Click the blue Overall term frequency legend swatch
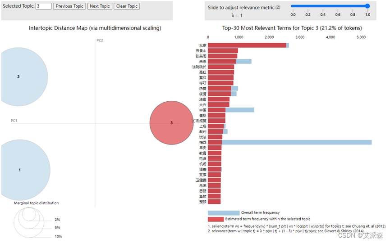 pos(224,213)
